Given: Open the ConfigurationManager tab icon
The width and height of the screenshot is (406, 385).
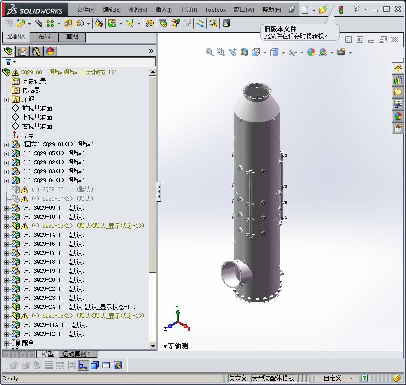Looking at the screenshot, I should pos(36,51).
